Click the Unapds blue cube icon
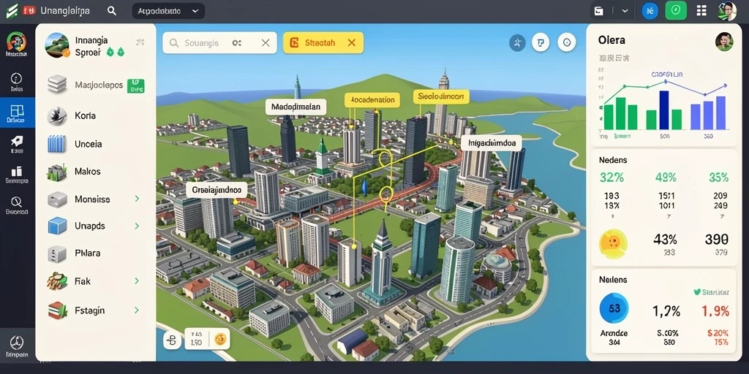 pyautogui.click(x=57, y=226)
